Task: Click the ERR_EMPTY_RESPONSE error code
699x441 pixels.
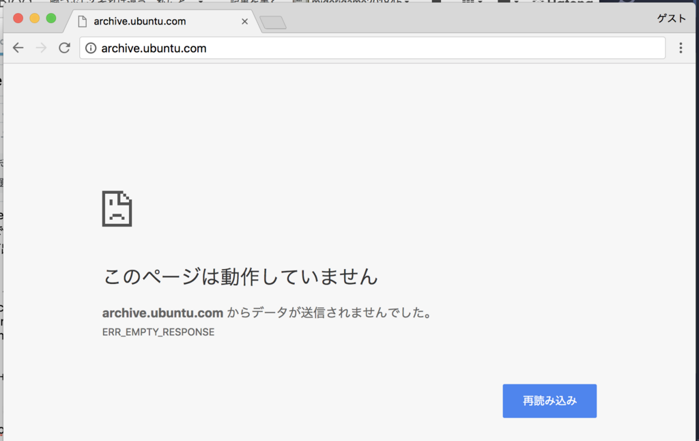Action: coord(158,332)
